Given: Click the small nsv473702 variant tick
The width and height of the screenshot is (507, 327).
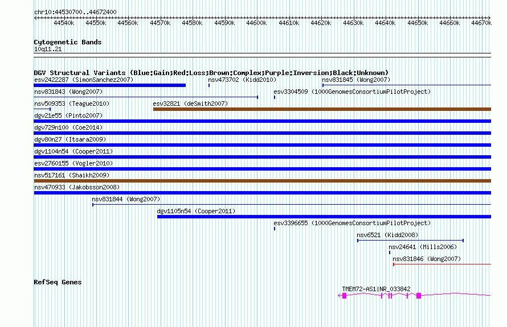Looking at the screenshot, I should [x=209, y=85].
